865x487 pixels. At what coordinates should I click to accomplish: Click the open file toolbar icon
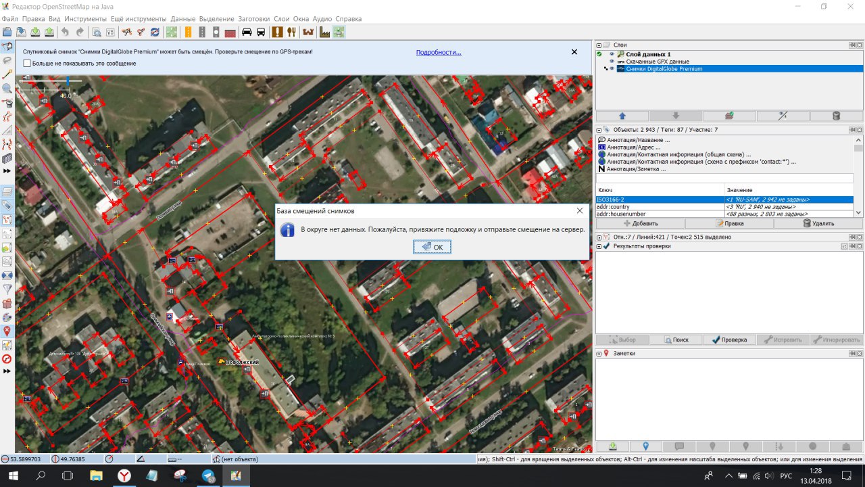[7, 32]
